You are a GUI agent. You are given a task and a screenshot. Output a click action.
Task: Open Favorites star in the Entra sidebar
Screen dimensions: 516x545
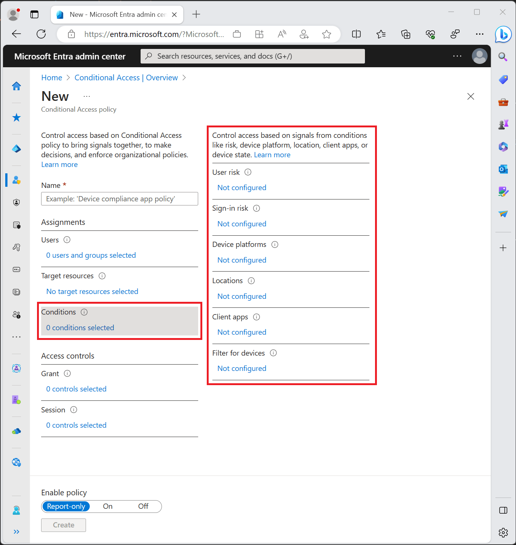pyautogui.click(x=16, y=117)
